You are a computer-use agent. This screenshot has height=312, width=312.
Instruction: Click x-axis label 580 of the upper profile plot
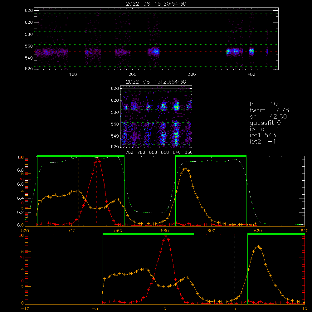(x=165, y=231)
